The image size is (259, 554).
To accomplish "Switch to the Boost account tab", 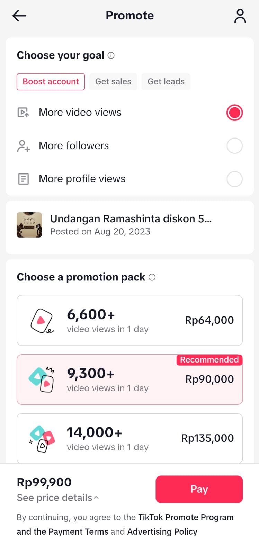I will pyautogui.click(x=51, y=82).
